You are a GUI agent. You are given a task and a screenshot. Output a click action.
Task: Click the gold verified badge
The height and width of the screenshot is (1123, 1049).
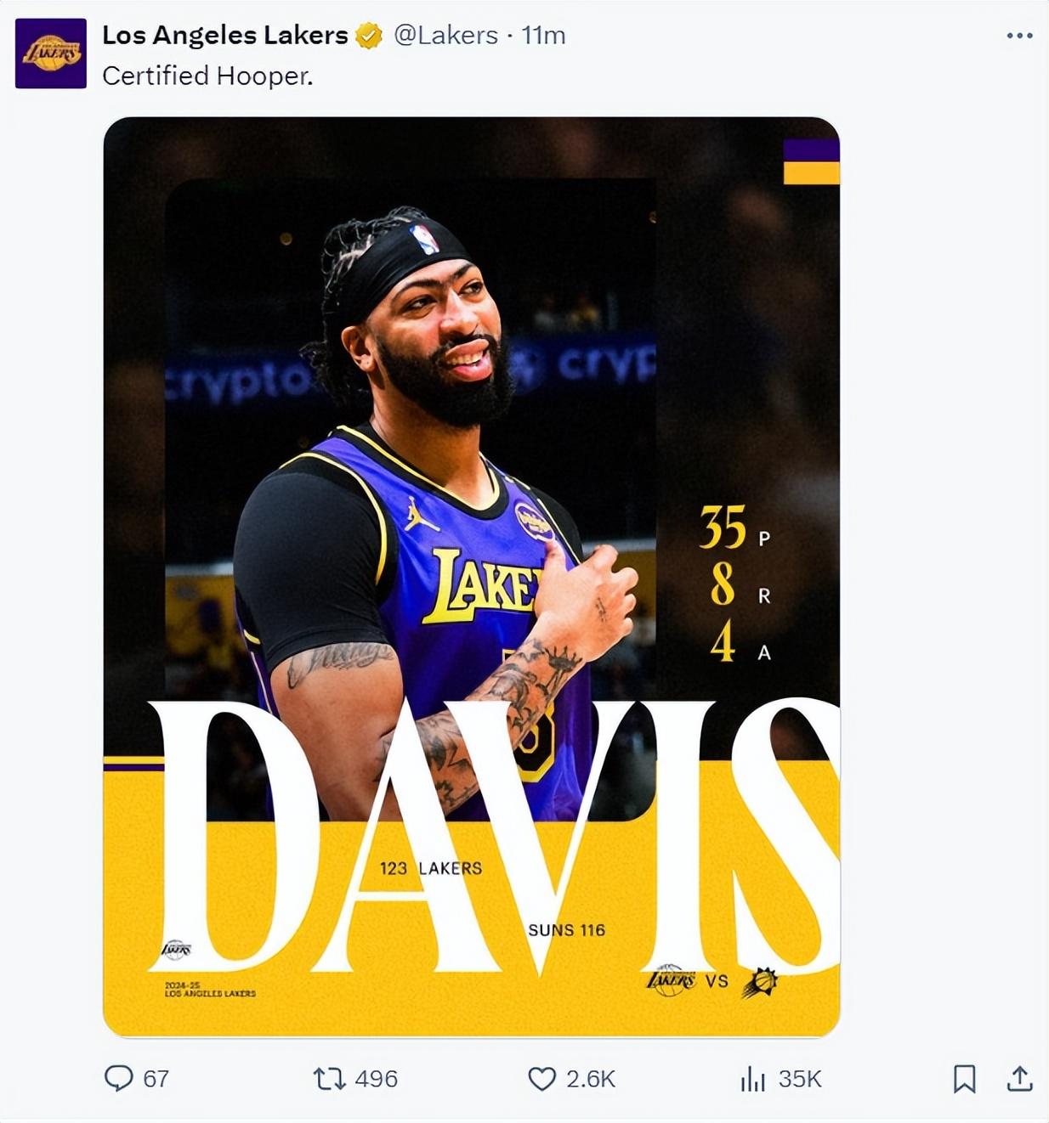coord(369,36)
